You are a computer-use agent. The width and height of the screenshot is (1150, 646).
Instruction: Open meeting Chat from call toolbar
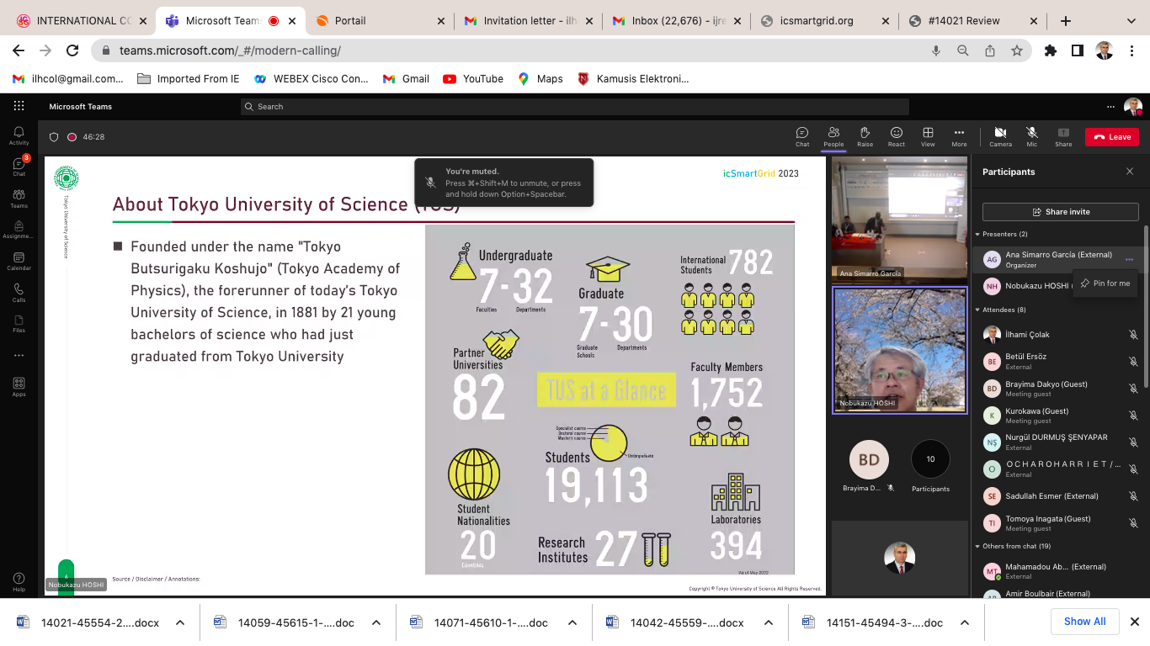tap(802, 136)
